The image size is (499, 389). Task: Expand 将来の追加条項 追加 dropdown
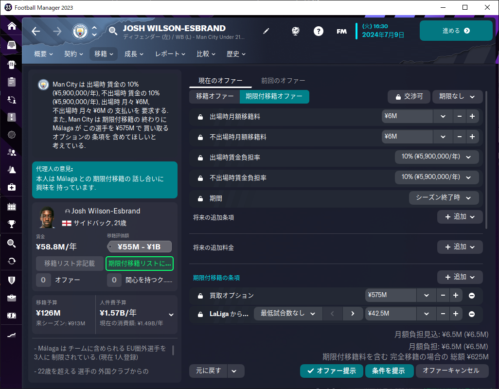click(460, 216)
